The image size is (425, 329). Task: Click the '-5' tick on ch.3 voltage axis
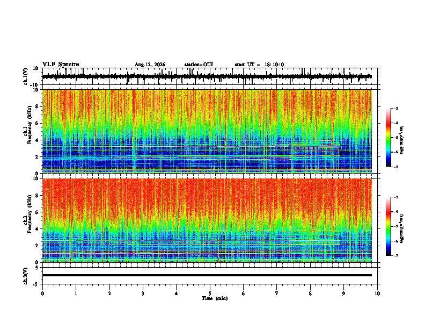point(36,284)
